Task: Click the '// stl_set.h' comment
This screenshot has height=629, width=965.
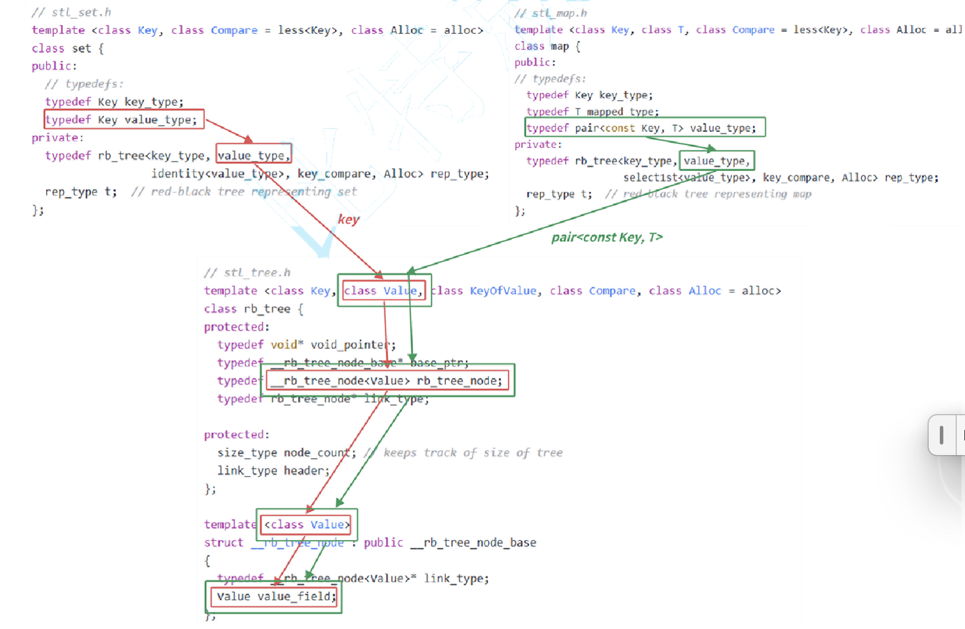Action: (x=71, y=12)
